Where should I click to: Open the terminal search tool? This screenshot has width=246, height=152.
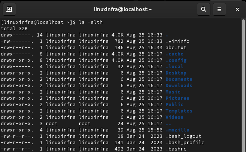tap(203, 9)
